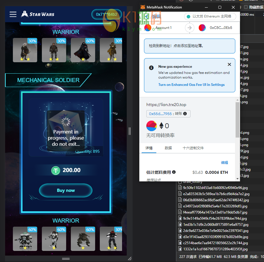The width and height of the screenshot is (264, 262).
Task: Open the hamburger menu in Star Wars app
Action: 13,14
